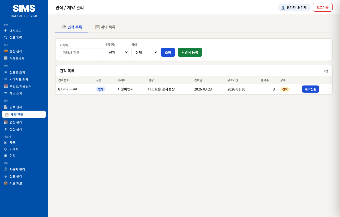Select the 견적 목록 tab
This screenshot has height=217, width=340.
(x=72, y=27)
